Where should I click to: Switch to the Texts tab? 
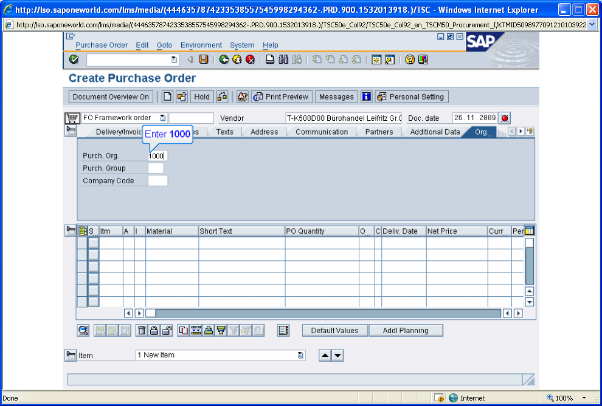(224, 132)
